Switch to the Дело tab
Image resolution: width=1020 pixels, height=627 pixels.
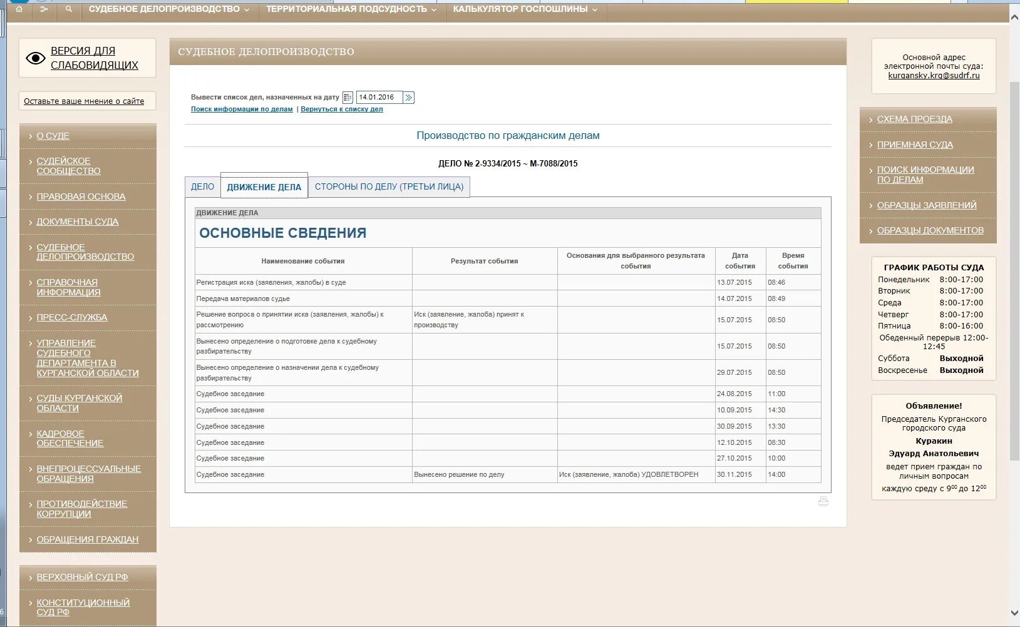(202, 186)
